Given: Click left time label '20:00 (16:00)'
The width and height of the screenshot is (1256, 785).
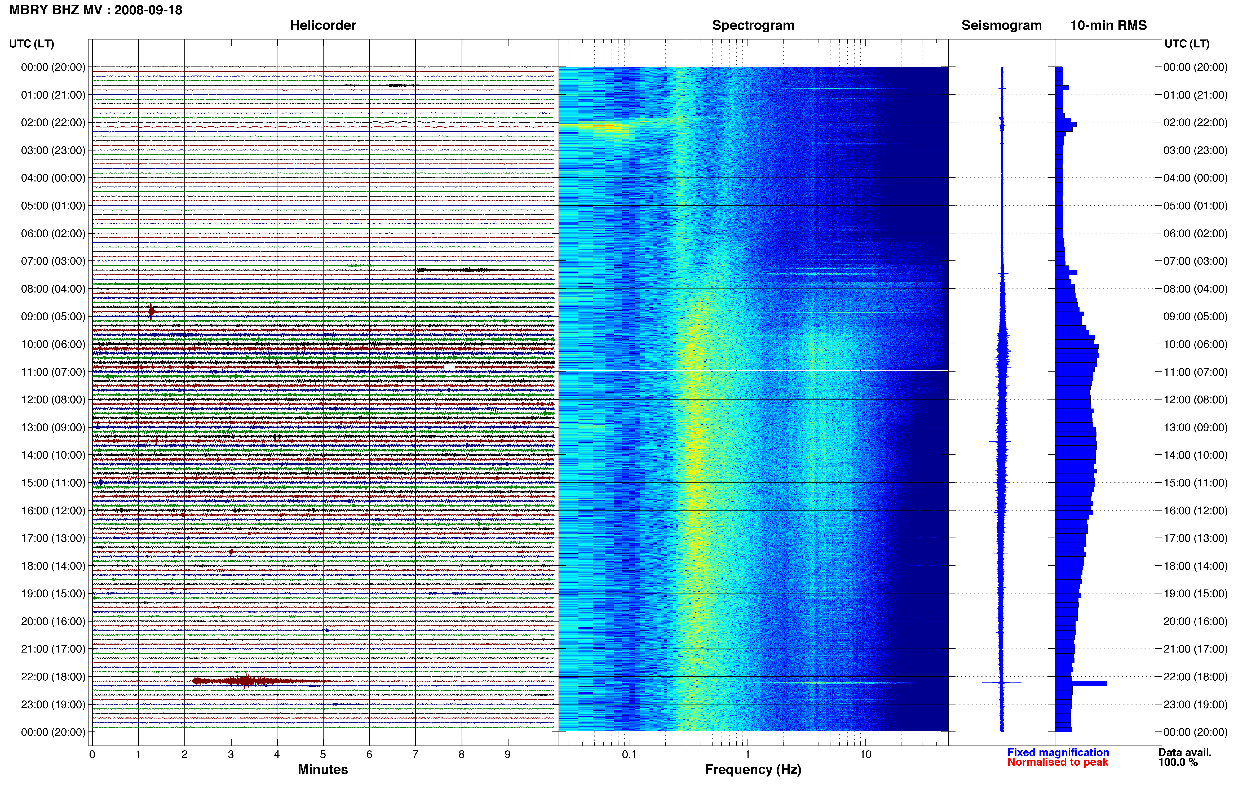Looking at the screenshot, I should [x=53, y=622].
